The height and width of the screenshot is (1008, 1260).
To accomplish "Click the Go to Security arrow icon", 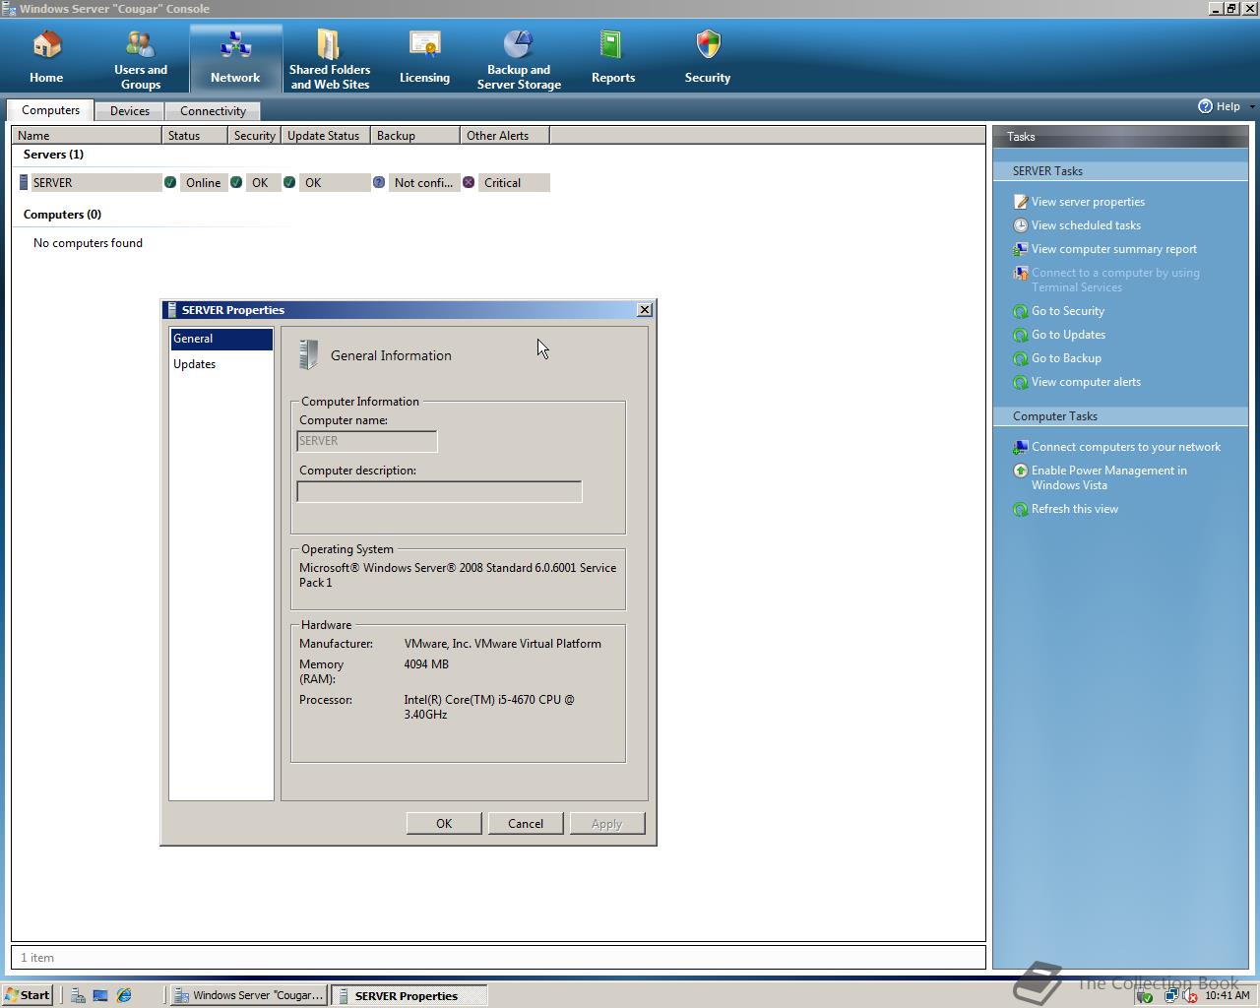I will click(1021, 311).
